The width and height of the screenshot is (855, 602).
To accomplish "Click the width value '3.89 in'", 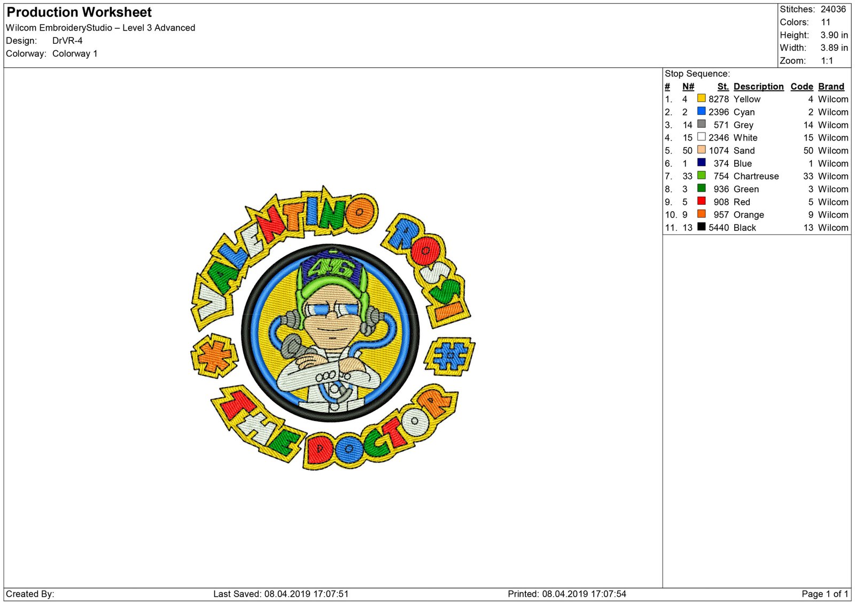I will click(x=834, y=48).
